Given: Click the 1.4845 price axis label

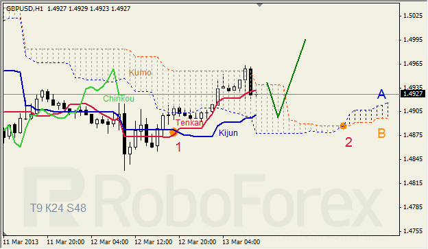Looking at the screenshot, I should [413, 159].
